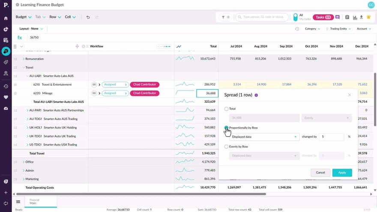377x212 pixels.
Task: Open the history clock icon in sidebar
Action: pos(6,86)
